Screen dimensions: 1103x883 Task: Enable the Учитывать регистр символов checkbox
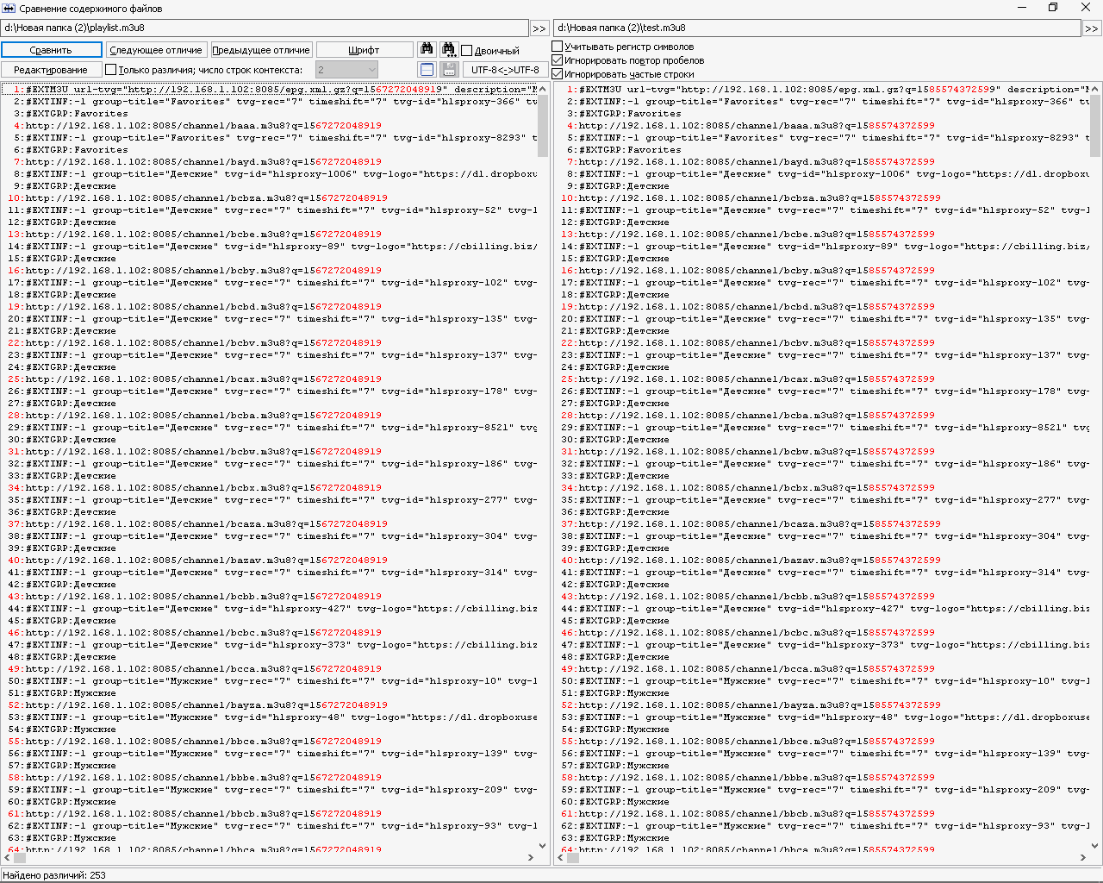tap(558, 47)
